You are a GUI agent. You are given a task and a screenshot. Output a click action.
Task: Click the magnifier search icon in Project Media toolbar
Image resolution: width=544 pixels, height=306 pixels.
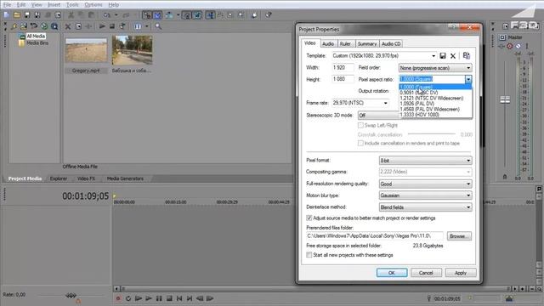tap(158, 26)
